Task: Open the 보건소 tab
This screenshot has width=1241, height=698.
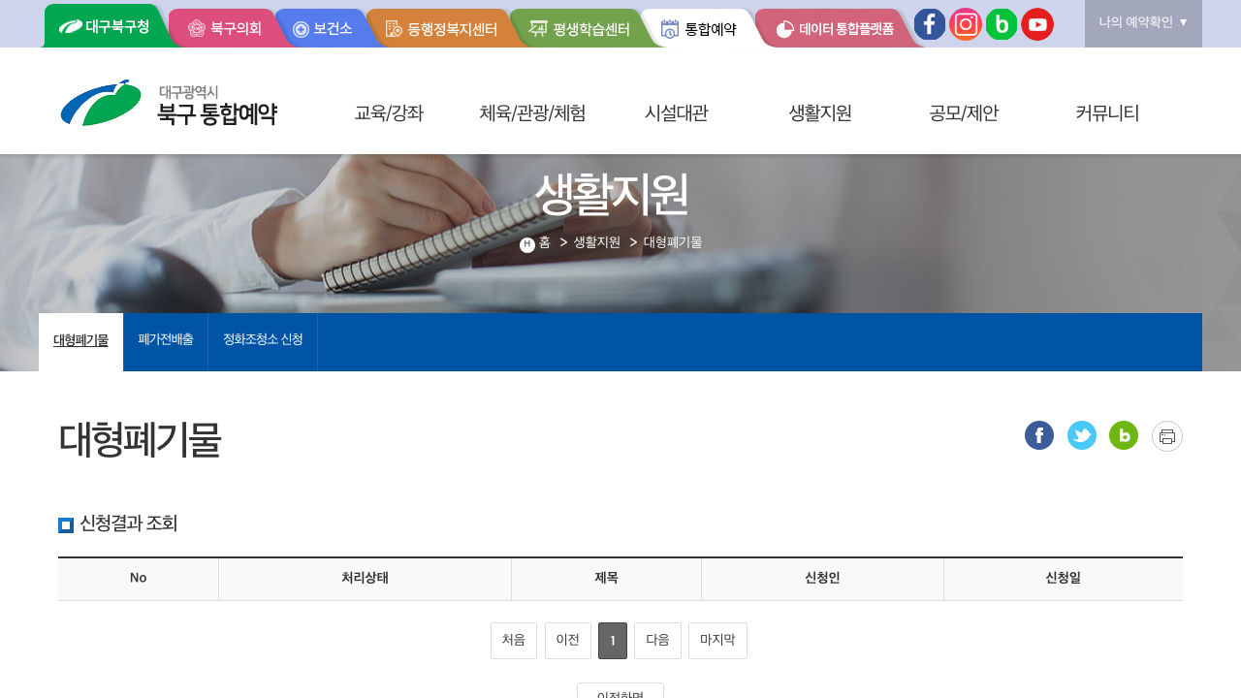Action: point(323,29)
